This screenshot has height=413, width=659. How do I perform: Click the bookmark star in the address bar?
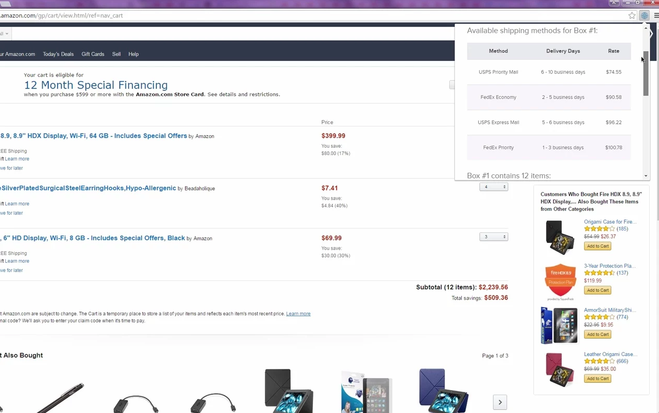point(632,15)
